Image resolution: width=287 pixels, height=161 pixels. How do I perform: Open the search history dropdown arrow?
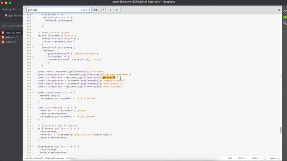[x=89, y=10]
